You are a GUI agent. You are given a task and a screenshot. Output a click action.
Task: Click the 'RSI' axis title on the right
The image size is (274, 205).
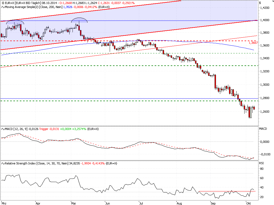pos(261,163)
